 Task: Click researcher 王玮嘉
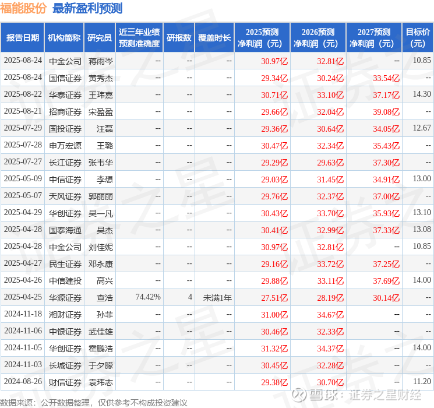click(x=101, y=95)
